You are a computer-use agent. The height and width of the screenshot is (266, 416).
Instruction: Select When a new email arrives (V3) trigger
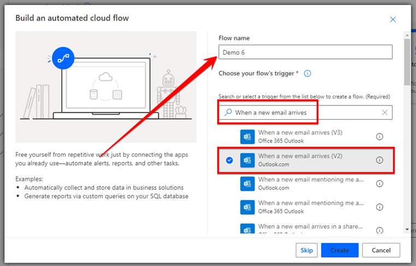click(305, 137)
